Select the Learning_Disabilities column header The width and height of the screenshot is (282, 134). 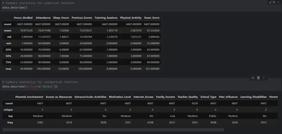(254, 97)
